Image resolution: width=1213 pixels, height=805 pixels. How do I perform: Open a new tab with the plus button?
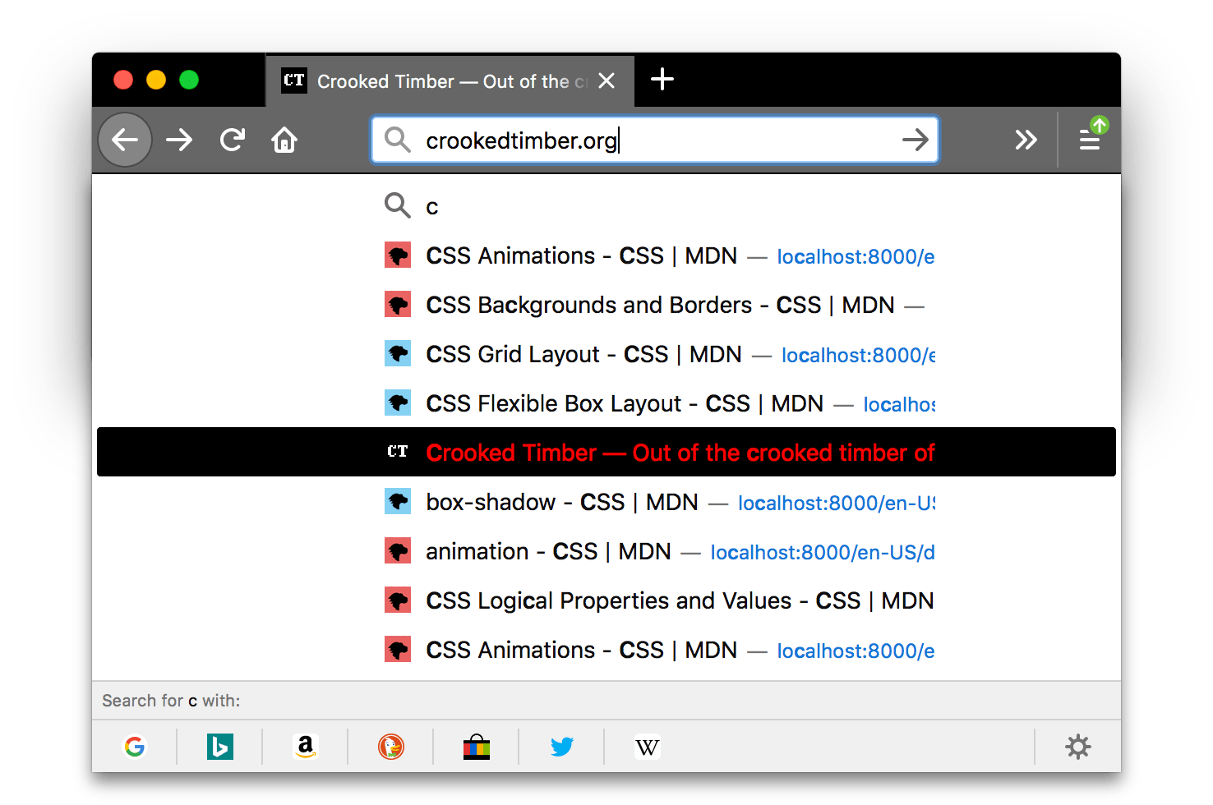tap(662, 80)
